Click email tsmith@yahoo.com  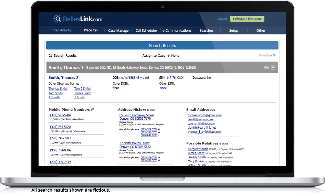(x=200, y=119)
